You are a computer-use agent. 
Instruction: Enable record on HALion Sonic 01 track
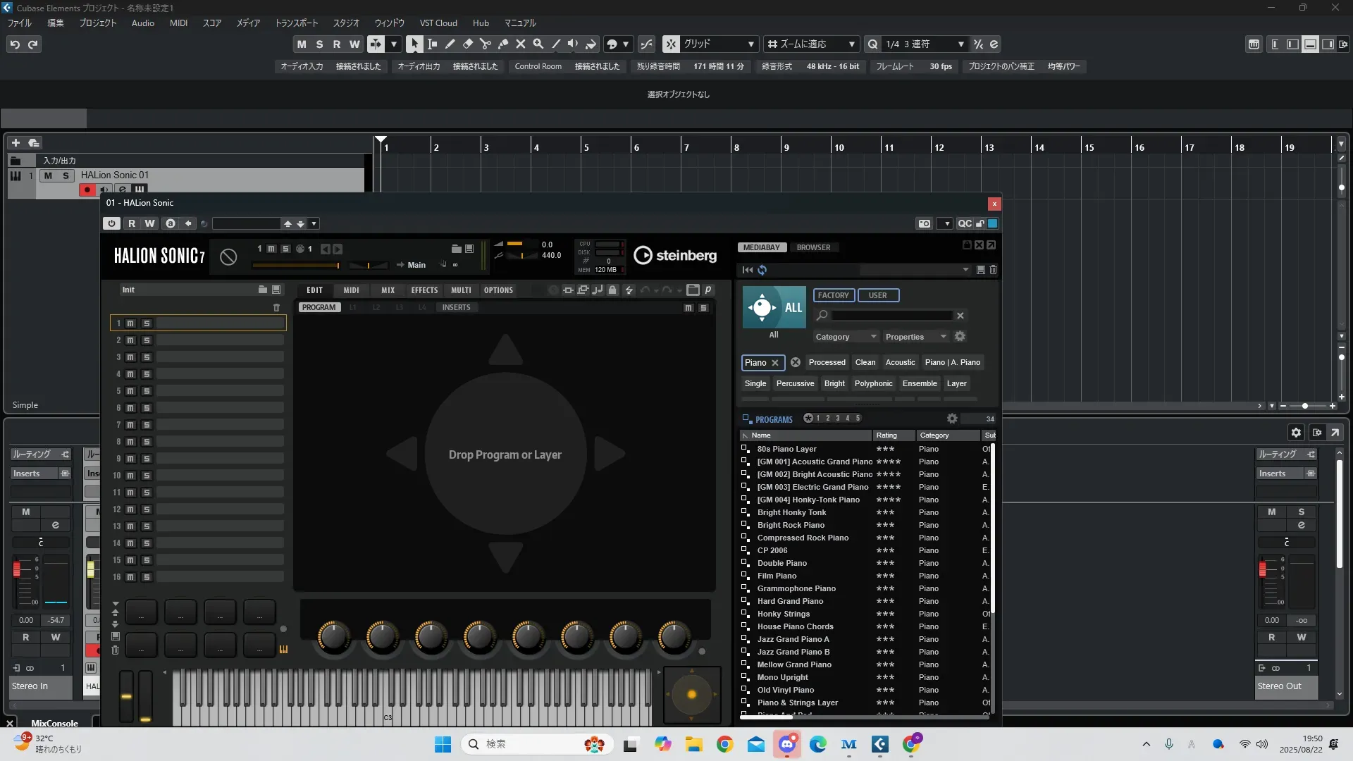click(87, 190)
